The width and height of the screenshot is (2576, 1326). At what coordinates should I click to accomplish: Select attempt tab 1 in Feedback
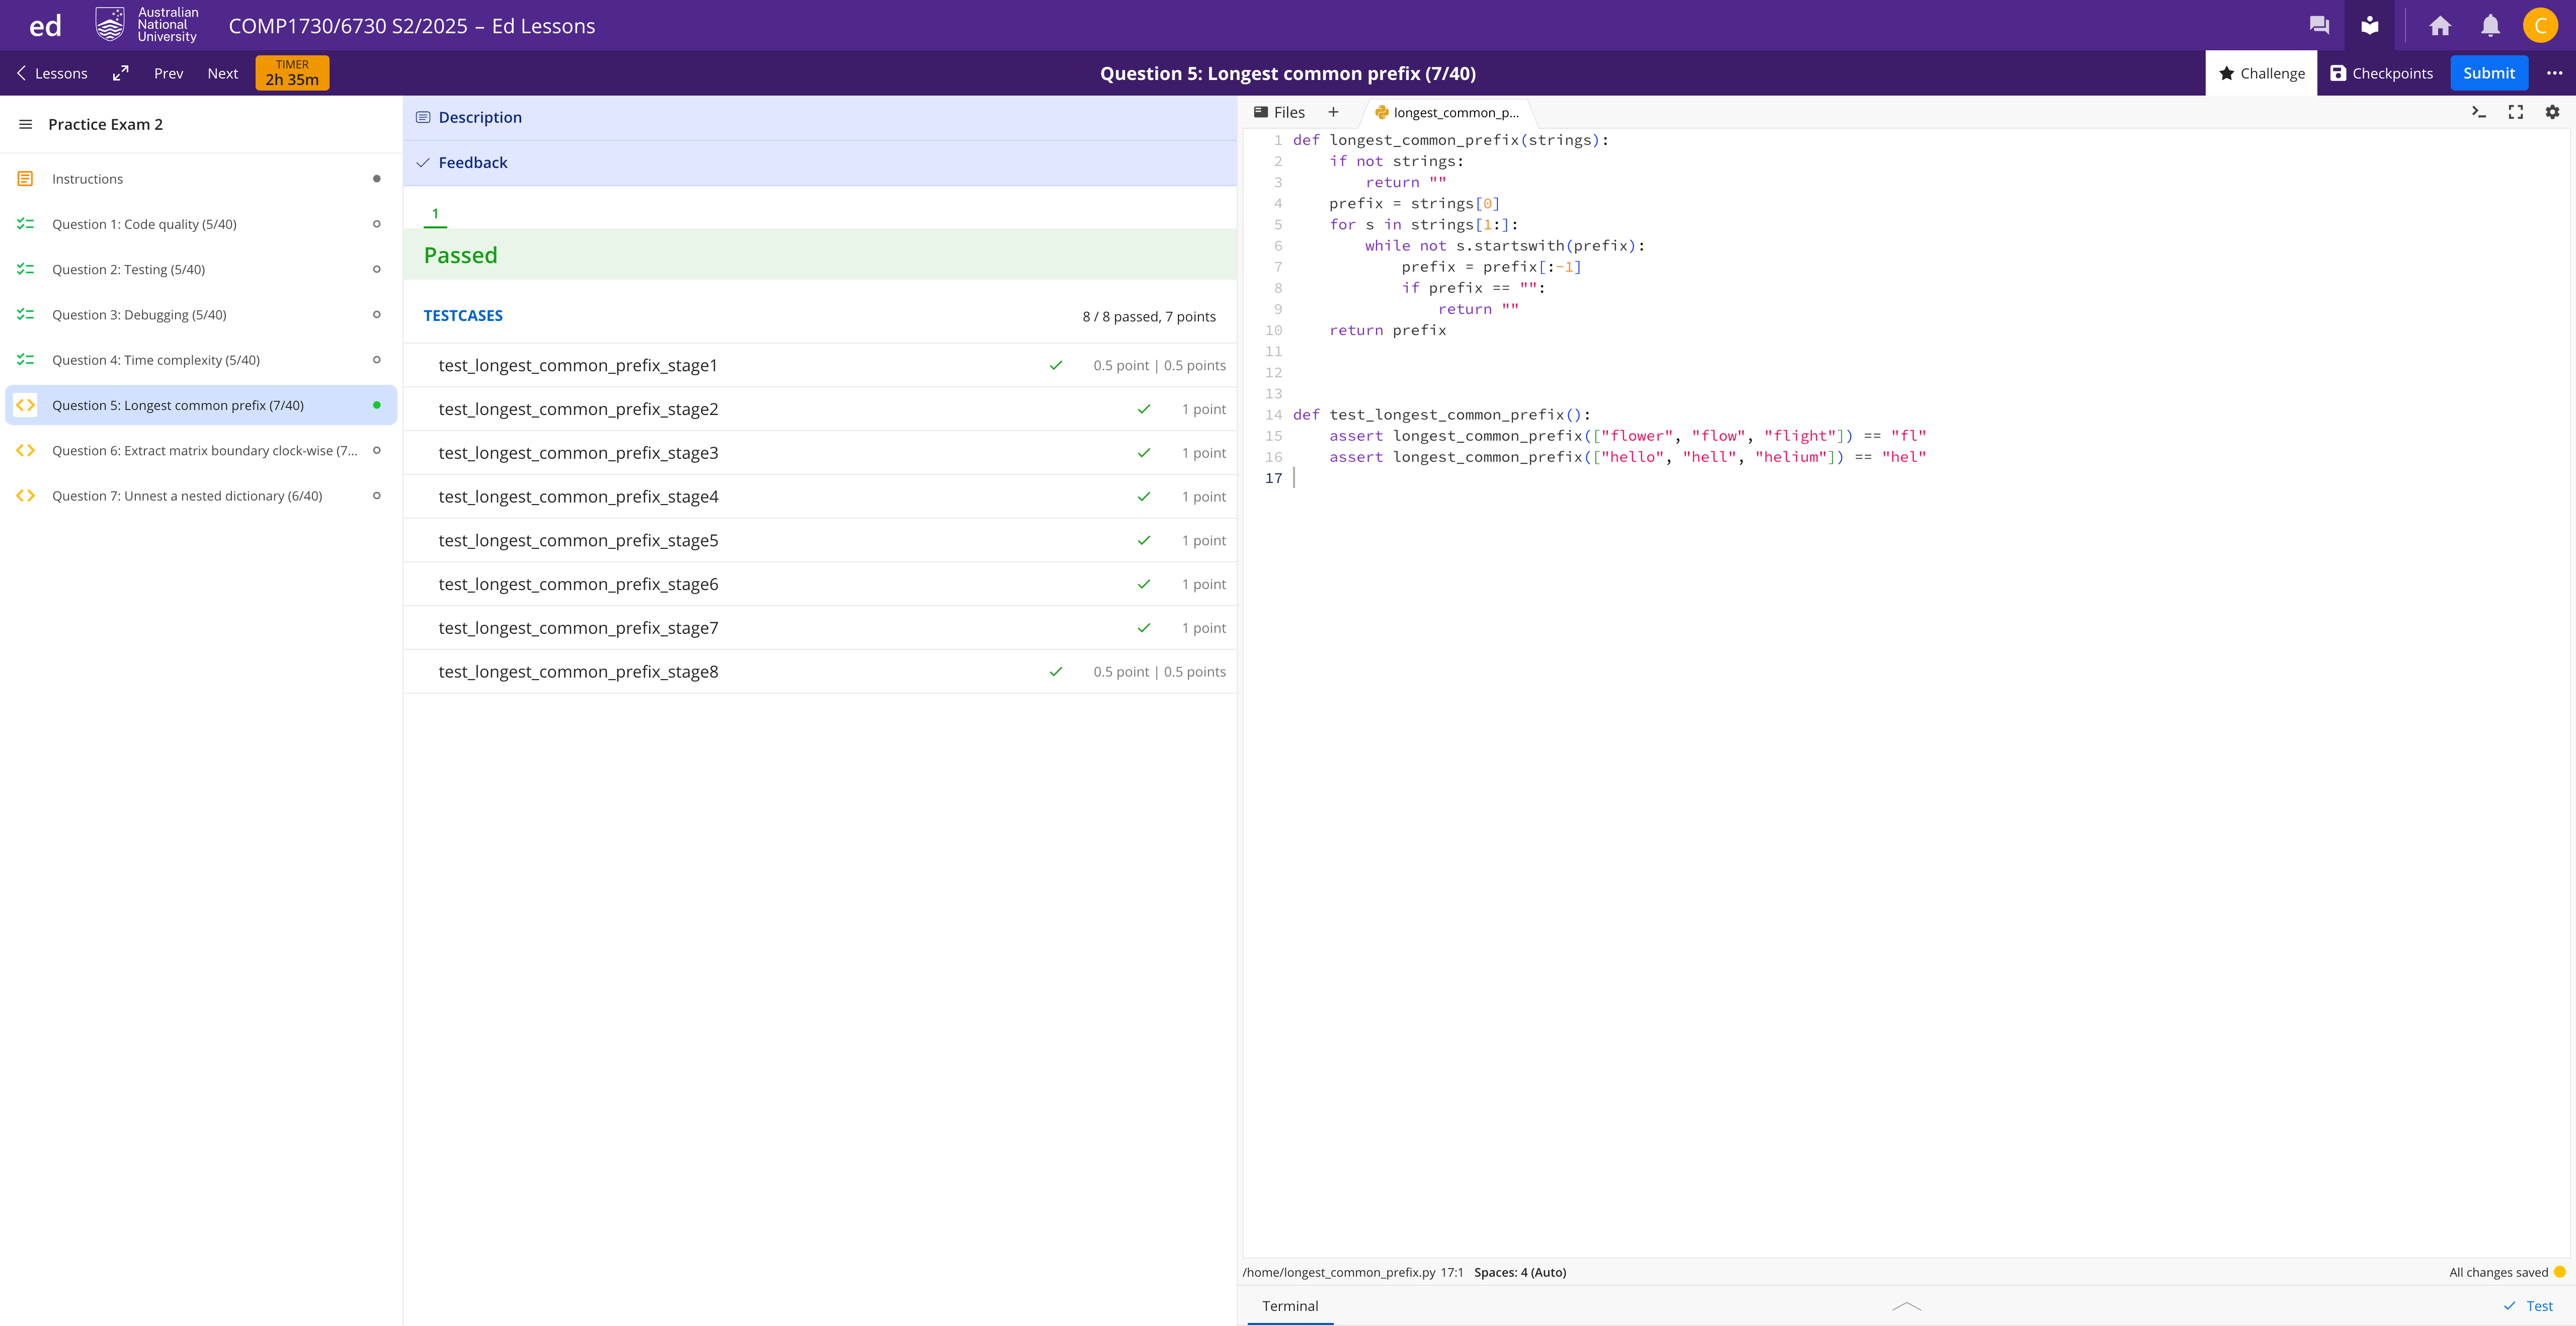435,214
